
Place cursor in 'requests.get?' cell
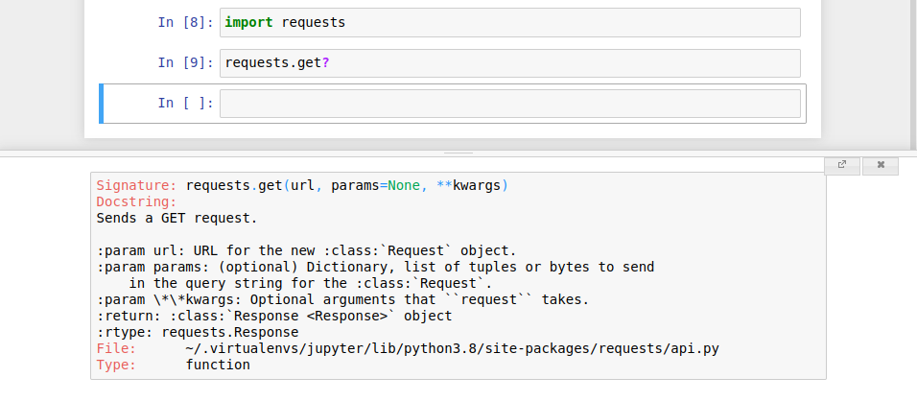[x=510, y=63]
